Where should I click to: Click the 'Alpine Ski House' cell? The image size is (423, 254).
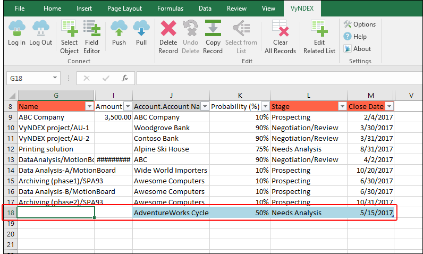coord(171,149)
